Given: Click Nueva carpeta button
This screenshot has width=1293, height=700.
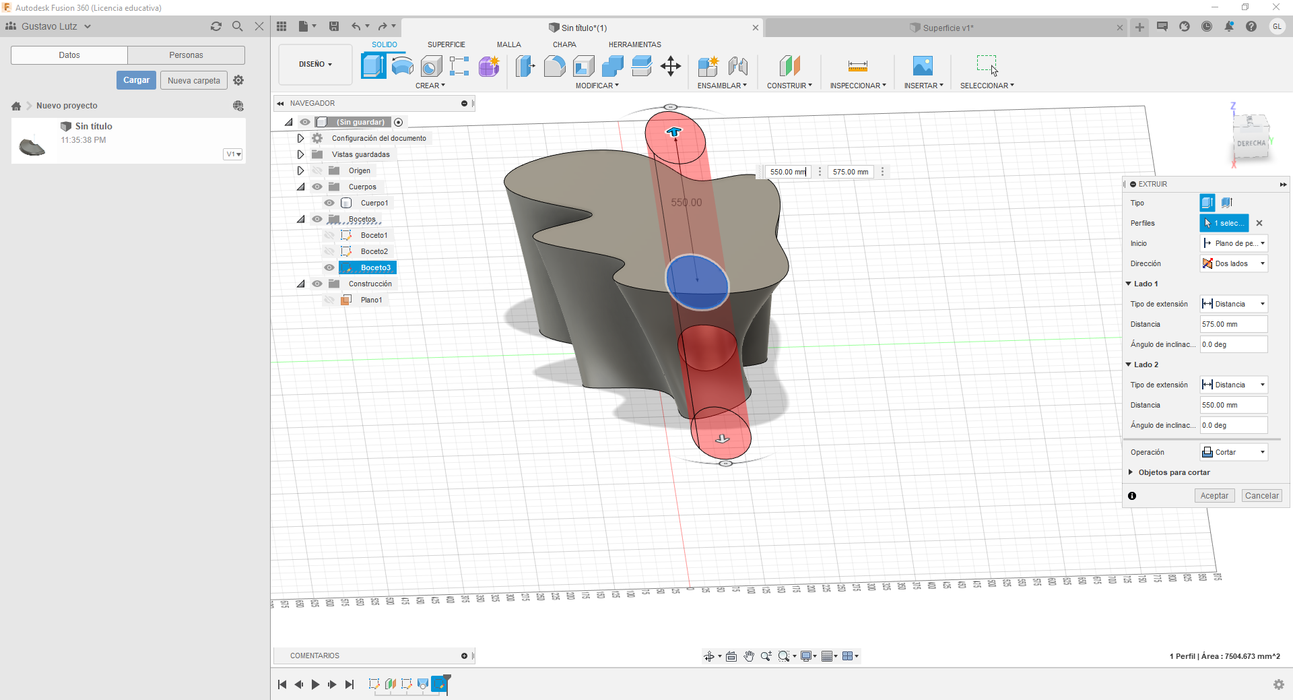Looking at the screenshot, I should click(x=194, y=80).
